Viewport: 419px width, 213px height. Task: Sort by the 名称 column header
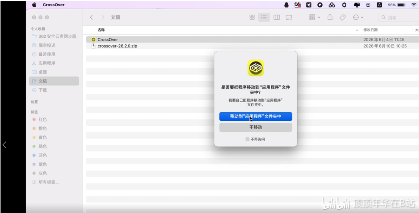click(101, 30)
